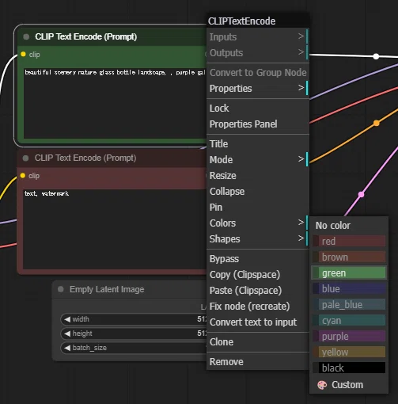398x404 pixels.
Task: Pick the green color swatch
Action: coord(349,273)
